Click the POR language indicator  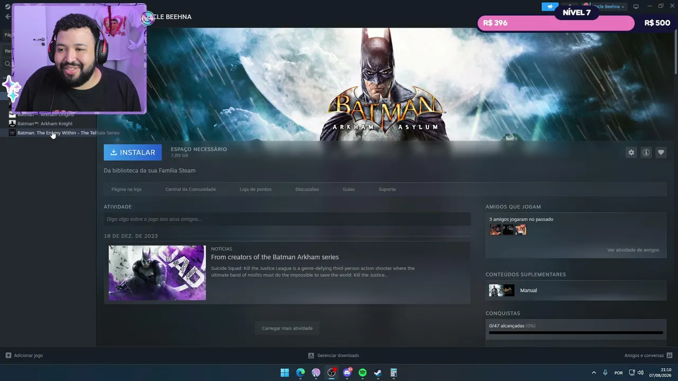pyautogui.click(x=619, y=373)
